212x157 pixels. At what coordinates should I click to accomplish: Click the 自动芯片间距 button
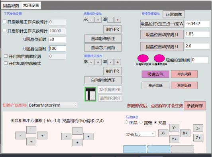[x=103, y=47]
